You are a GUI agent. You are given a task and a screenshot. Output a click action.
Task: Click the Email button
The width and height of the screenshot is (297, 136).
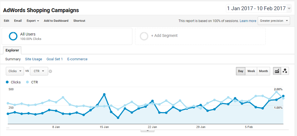18,21
